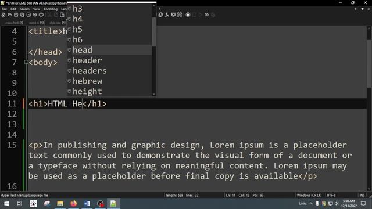This screenshot has width=372, height=209.
Task: Choose highlighted 'head' autocomplete suggestion
Action: click(110, 50)
